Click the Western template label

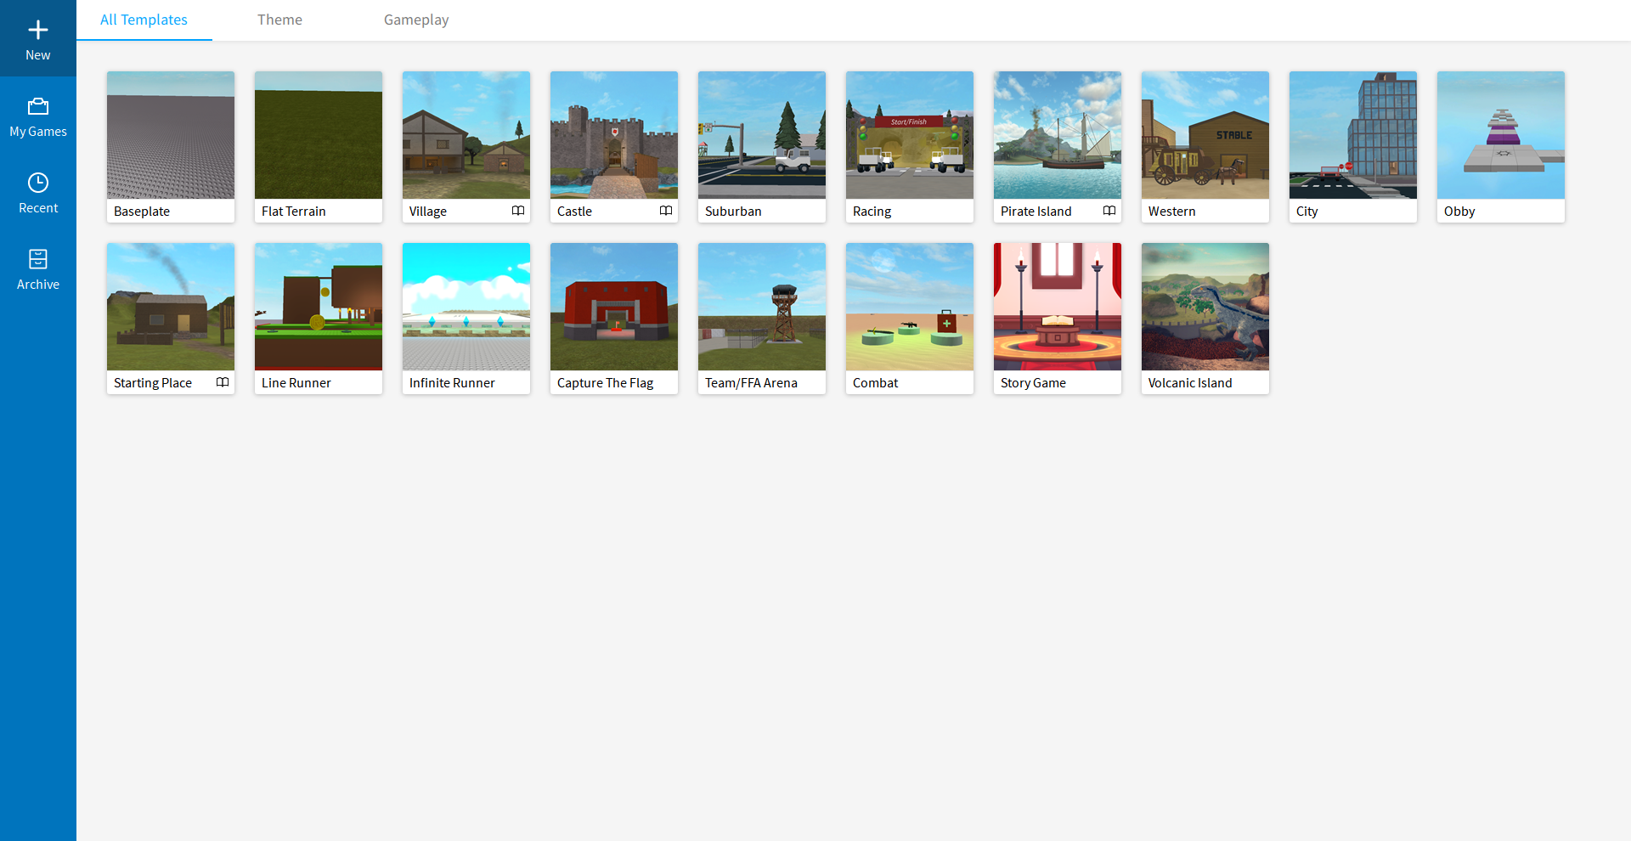click(1171, 212)
